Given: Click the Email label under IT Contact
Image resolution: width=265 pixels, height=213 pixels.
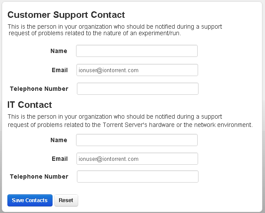Looking at the screenshot, I should [60, 159].
